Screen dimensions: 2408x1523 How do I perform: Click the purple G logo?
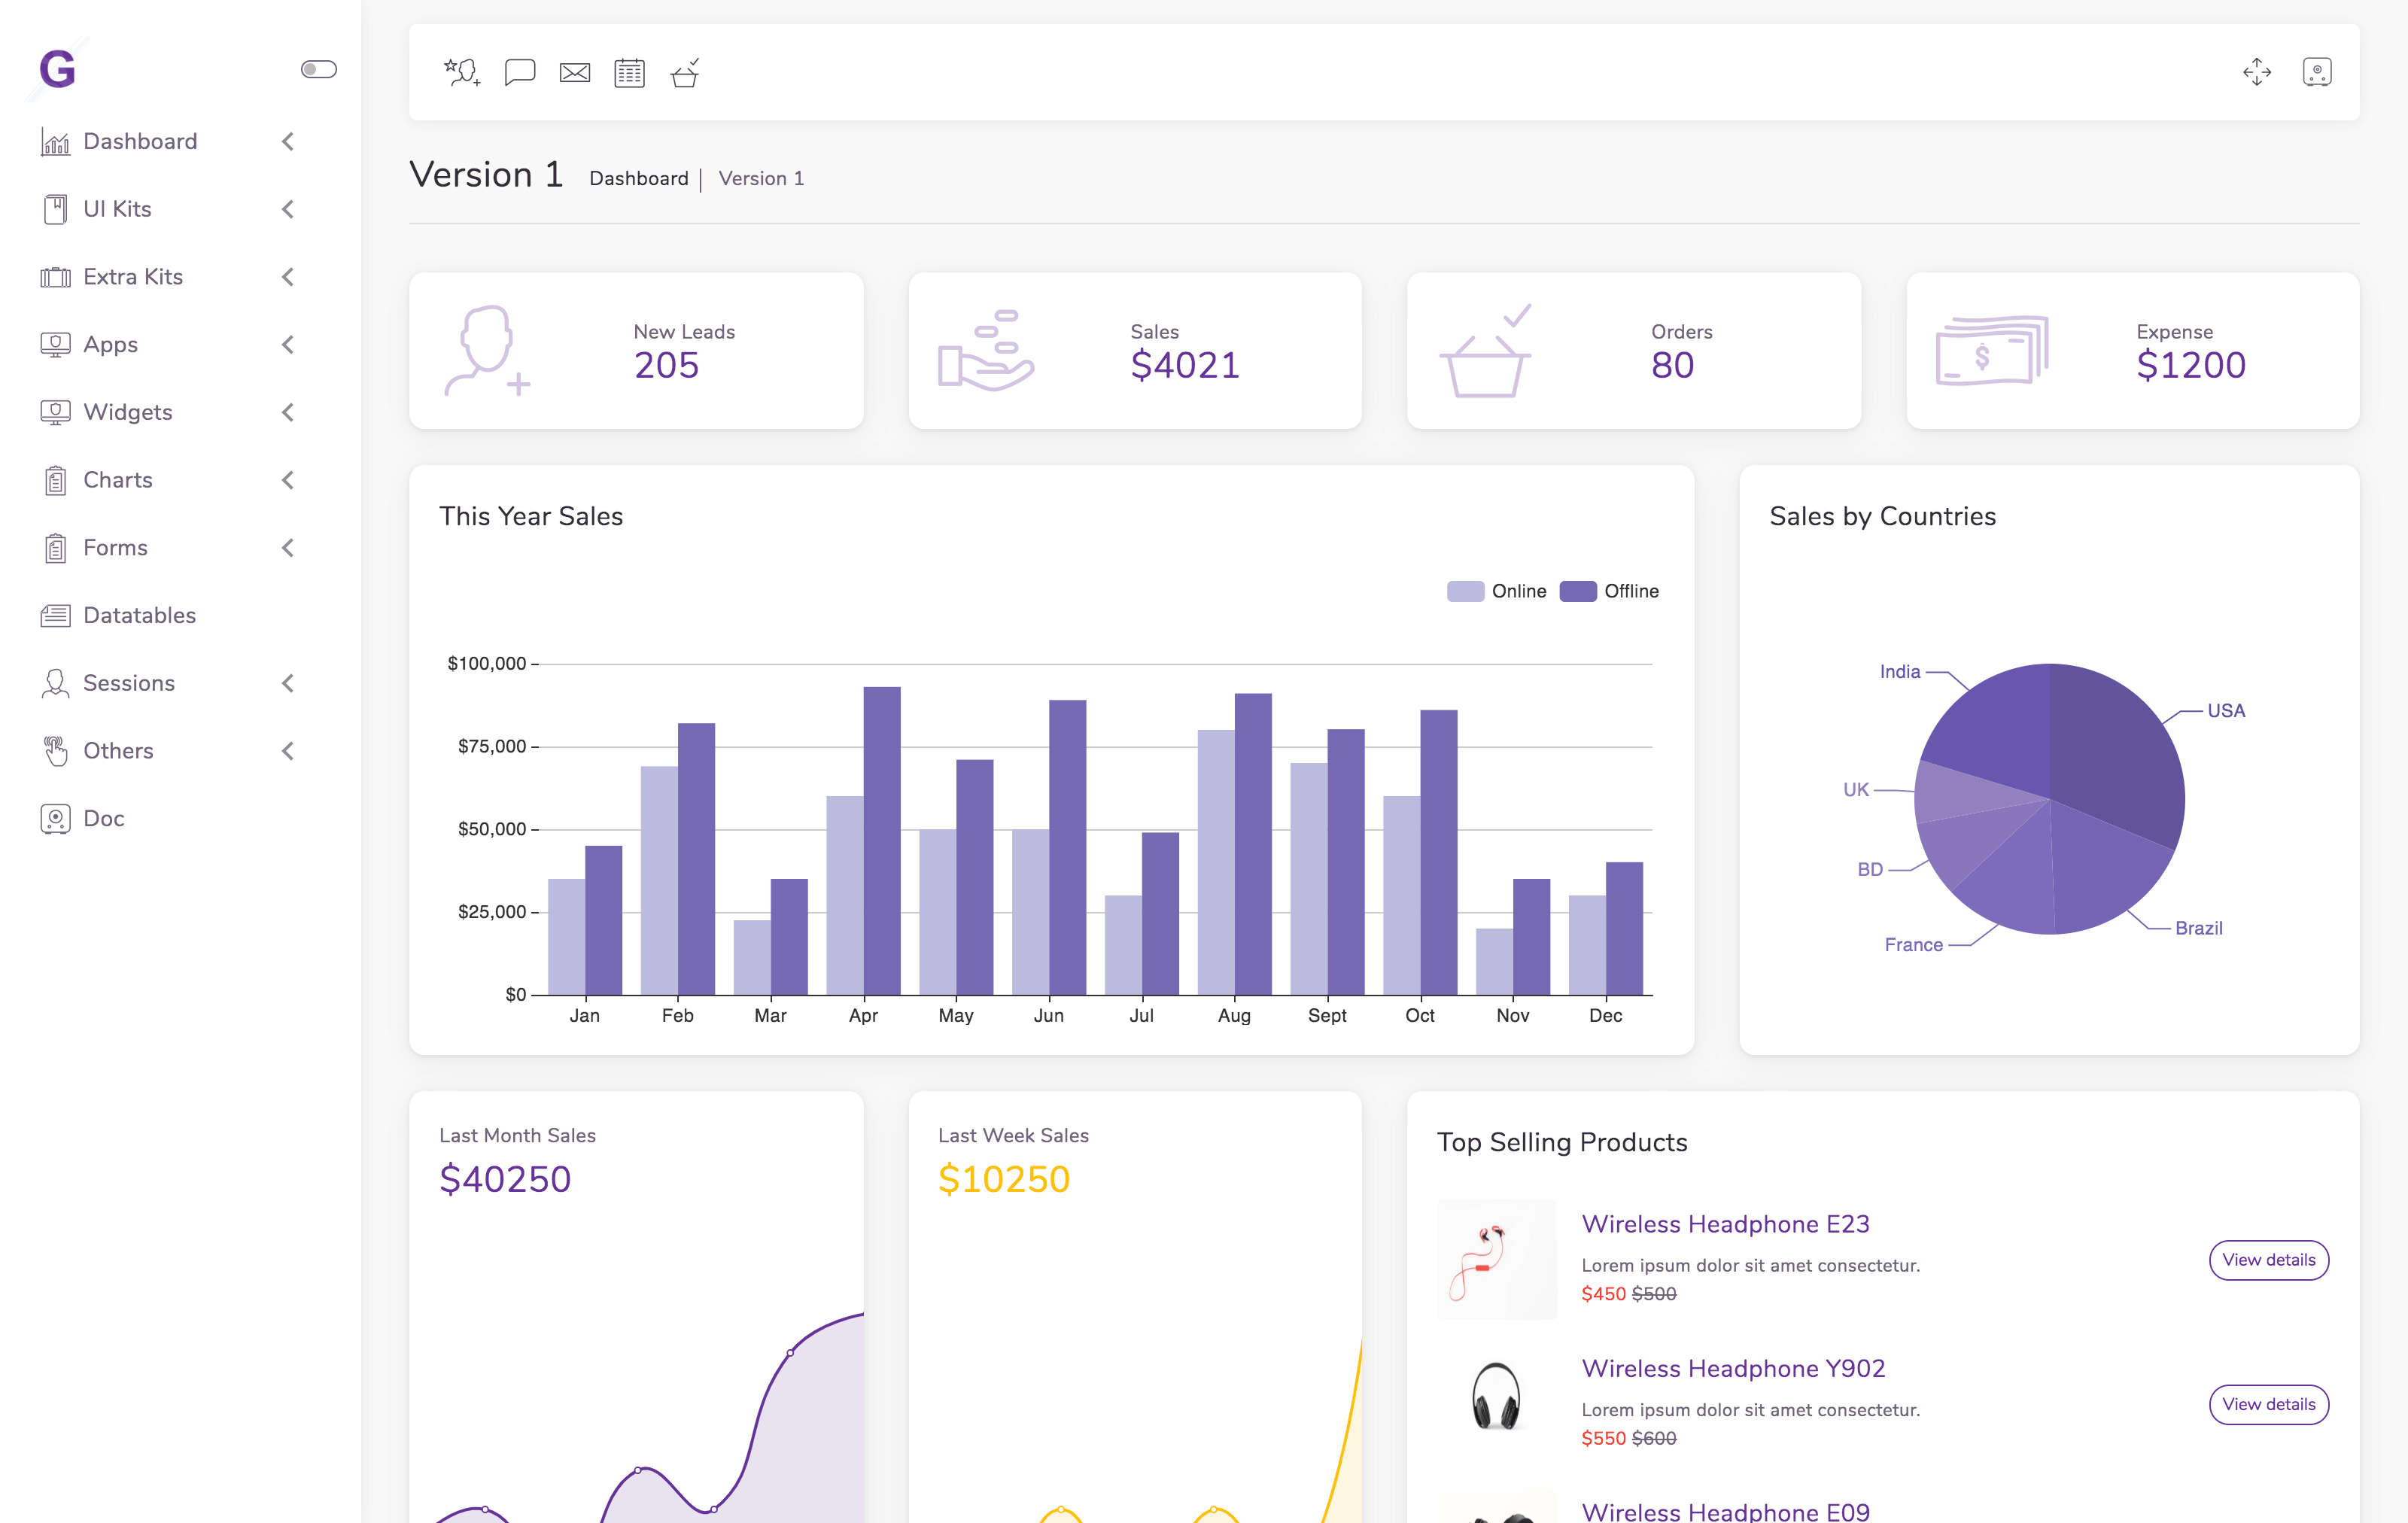pos(57,69)
